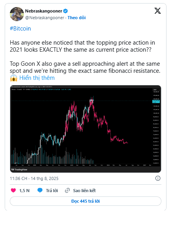Click Sao liên kết copy link text
The image size is (172, 225).
pyautogui.click(x=84, y=191)
